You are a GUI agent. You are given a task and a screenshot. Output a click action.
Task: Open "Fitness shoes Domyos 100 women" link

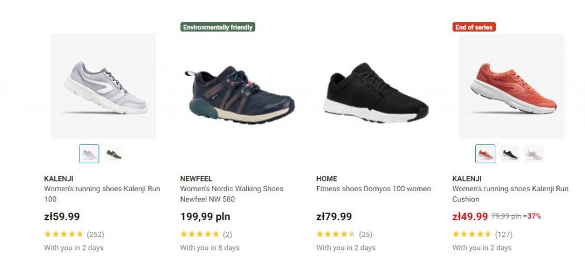tap(374, 189)
